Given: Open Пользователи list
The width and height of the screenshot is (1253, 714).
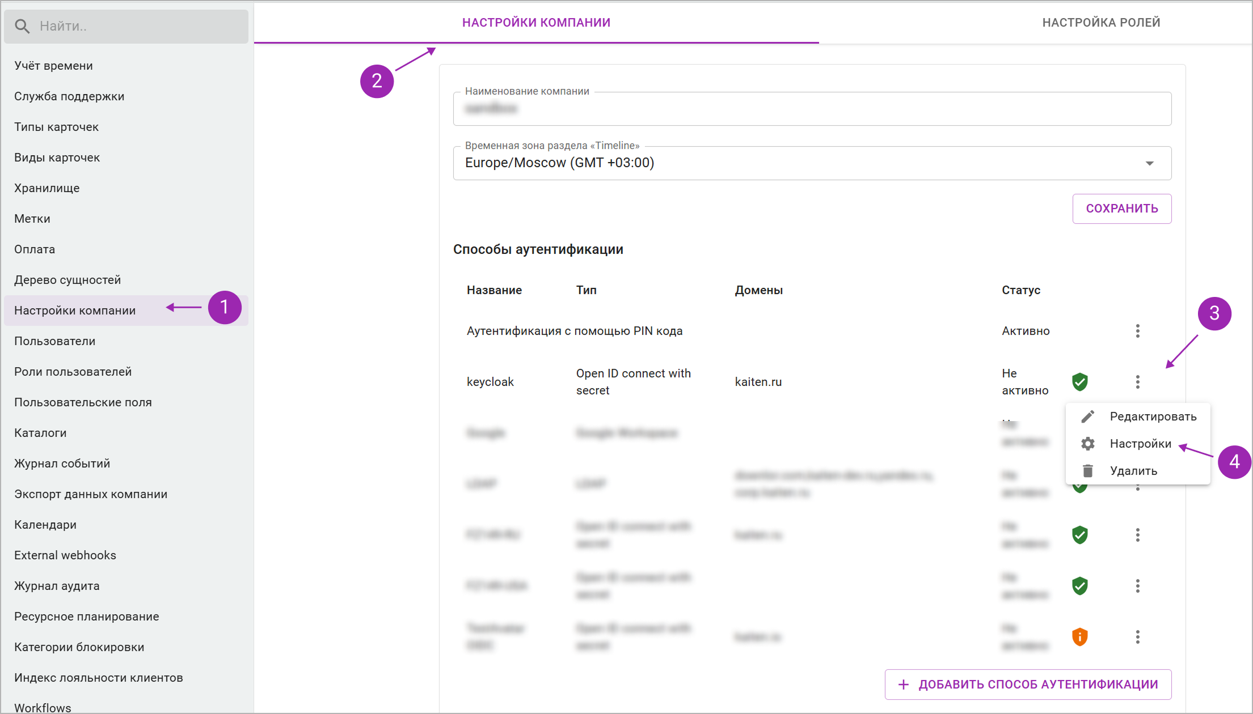Looking at the screenshot, I should click(54, 341).
